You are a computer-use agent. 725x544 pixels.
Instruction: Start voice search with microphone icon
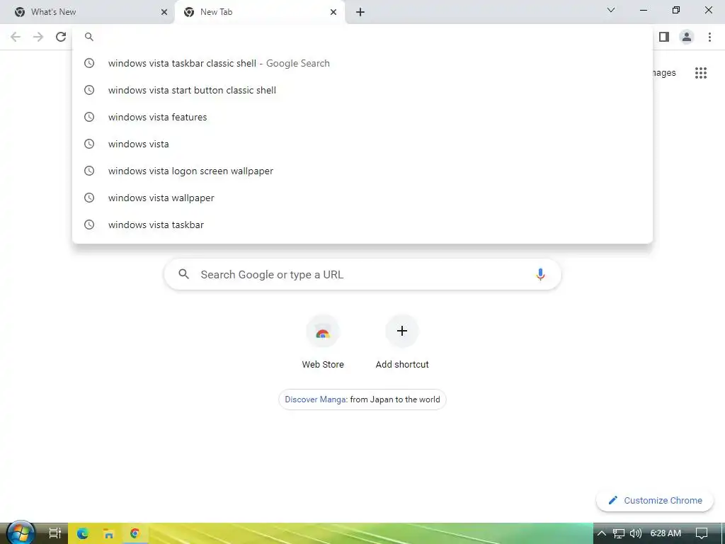[540, 274]
